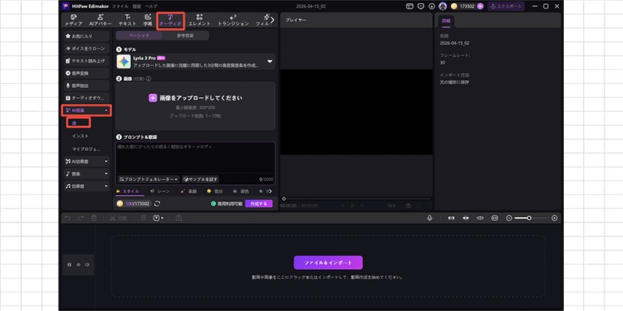
Task: Open the テキスト text tab
Action: coord(127,20)
